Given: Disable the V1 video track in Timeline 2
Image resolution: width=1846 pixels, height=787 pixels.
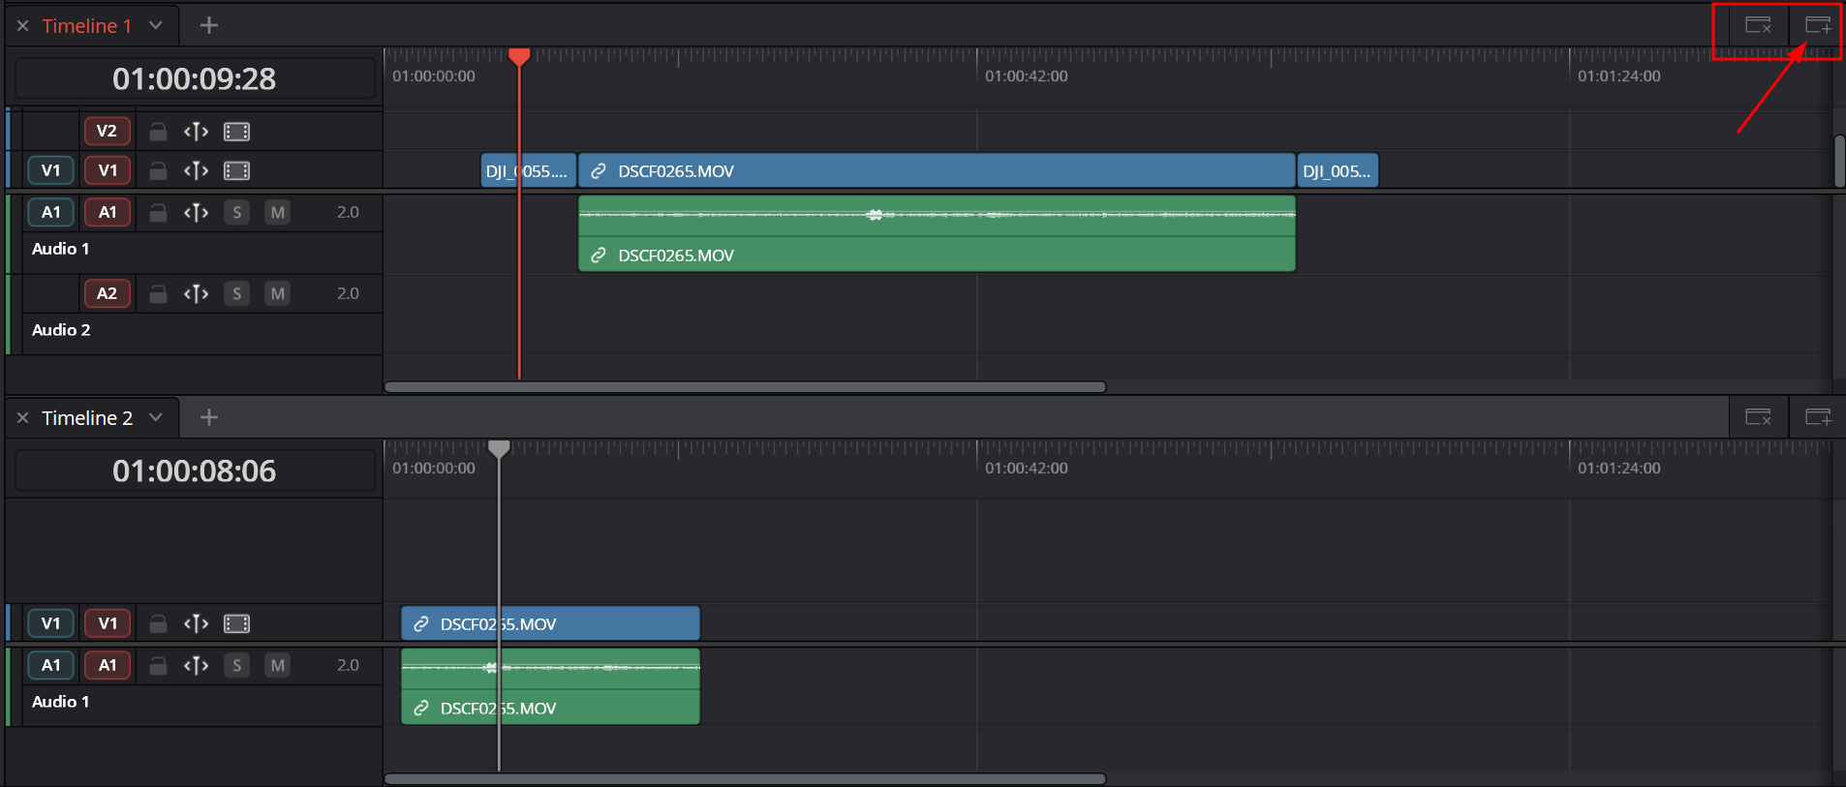Looking at the screenshot, I should 237,623.
